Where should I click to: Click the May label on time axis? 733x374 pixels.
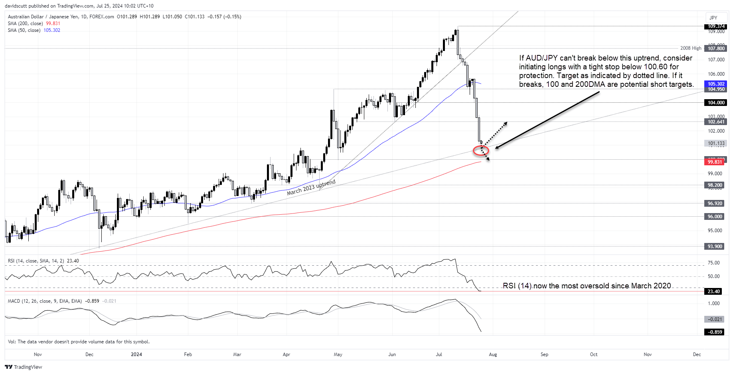[x=338, y=354]
